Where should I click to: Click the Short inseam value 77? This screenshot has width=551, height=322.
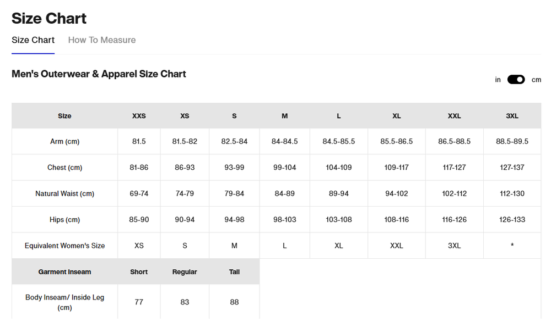(139, 302)
